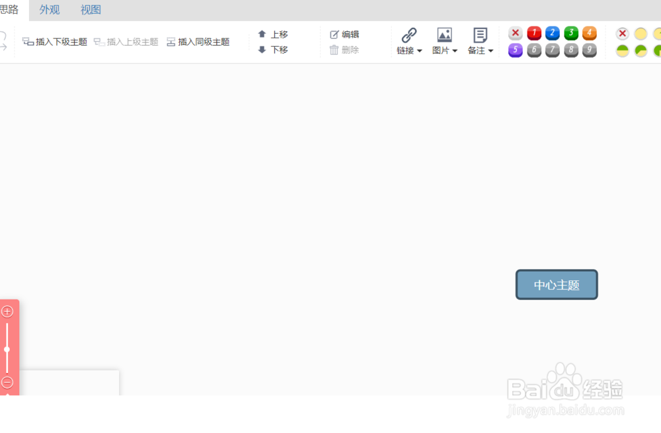Click the redo arrow icon
661x433 pixels.
click(x=3, y=47)
